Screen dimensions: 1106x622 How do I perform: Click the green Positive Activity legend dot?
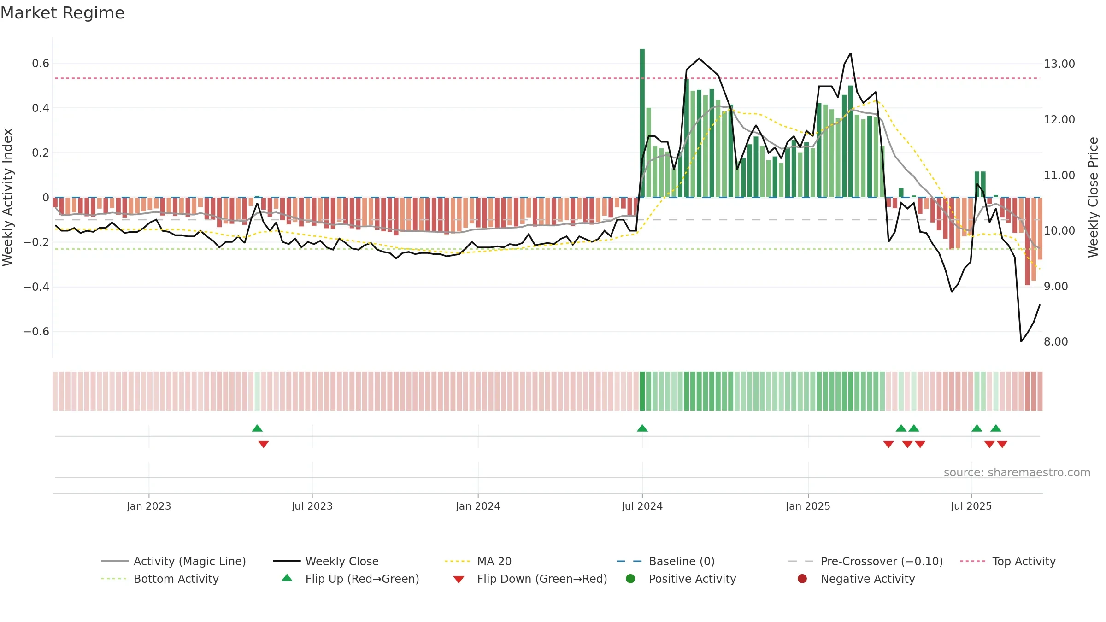coord(631,579)
